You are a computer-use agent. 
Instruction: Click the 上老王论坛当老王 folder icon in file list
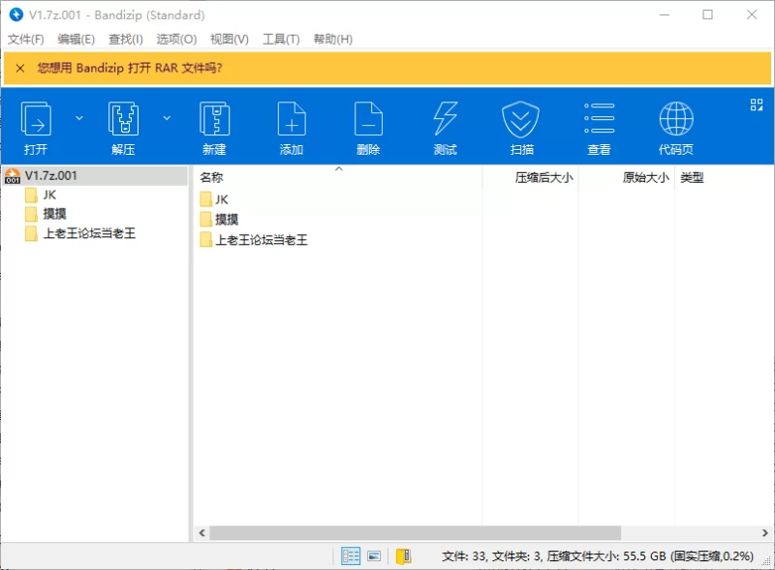206,240
